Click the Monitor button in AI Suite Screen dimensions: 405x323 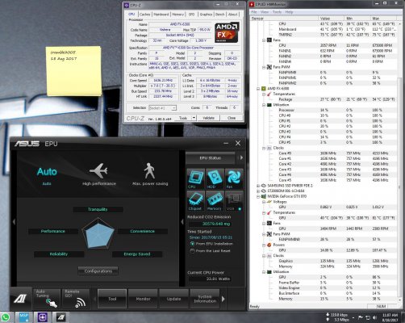143,299
